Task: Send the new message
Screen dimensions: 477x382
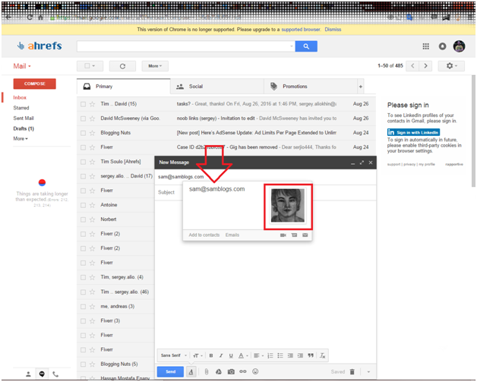Action: coord(170,371)
